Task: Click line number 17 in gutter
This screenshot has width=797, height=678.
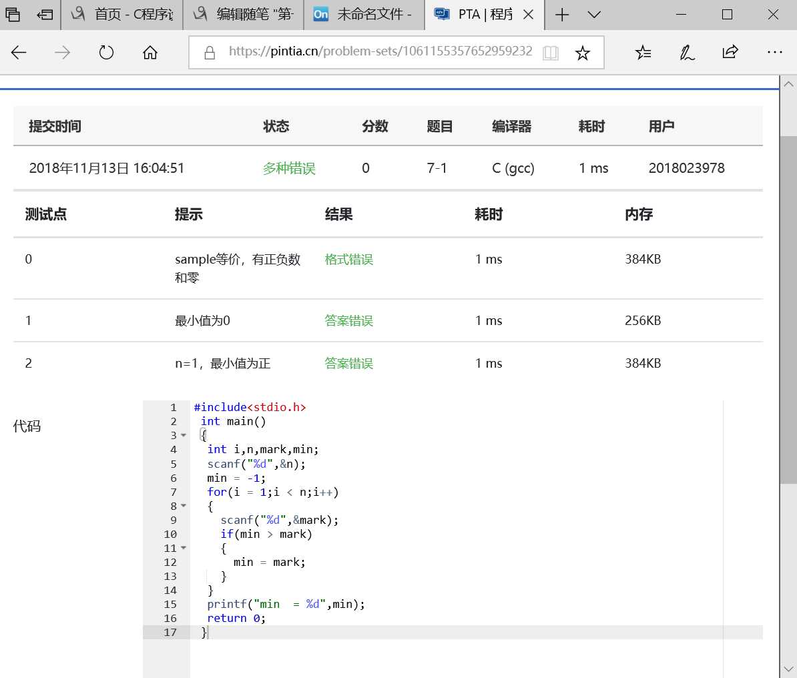Action: pos(170,632)
